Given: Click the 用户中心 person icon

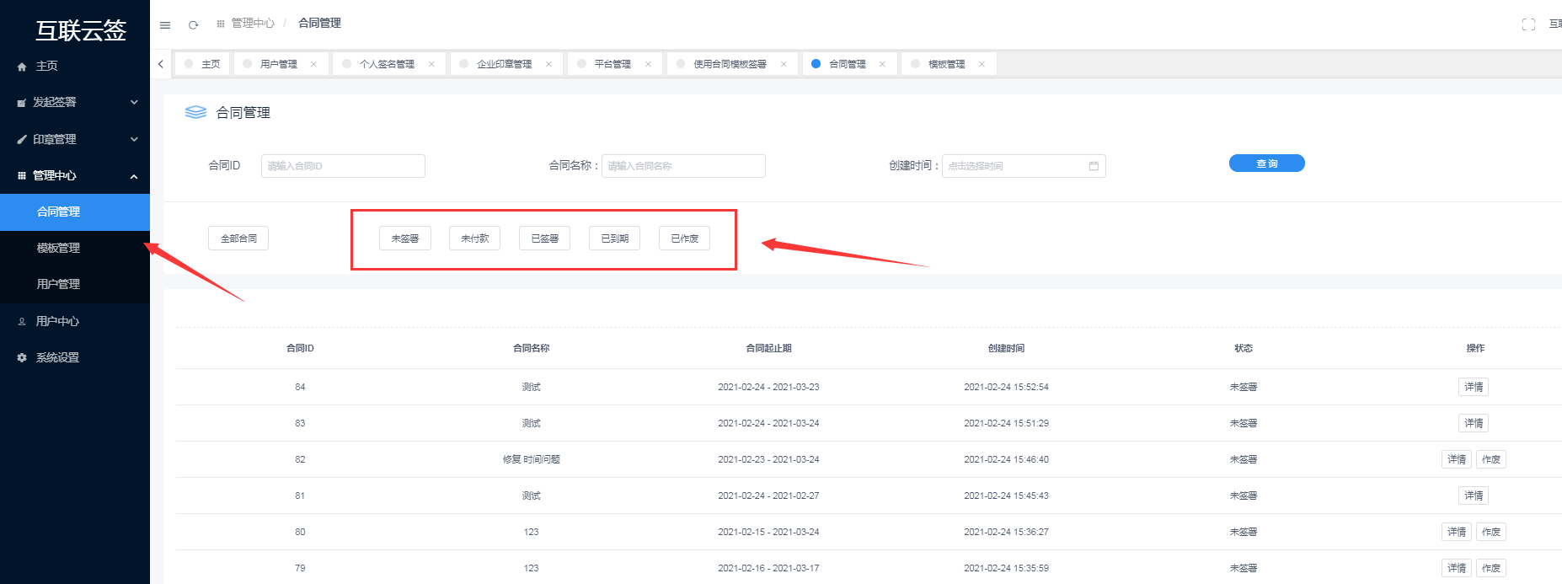Looking at the screenshot, I should (x=22, y=322).
